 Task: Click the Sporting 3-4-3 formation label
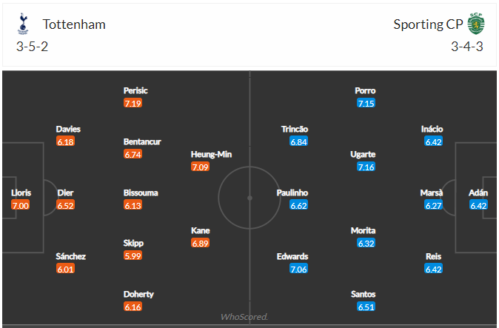point(467,47)
